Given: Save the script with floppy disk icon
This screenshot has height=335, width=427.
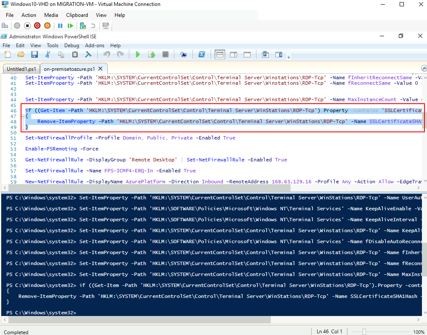Looking at the screenshot, I should click(x=34, y=54).
